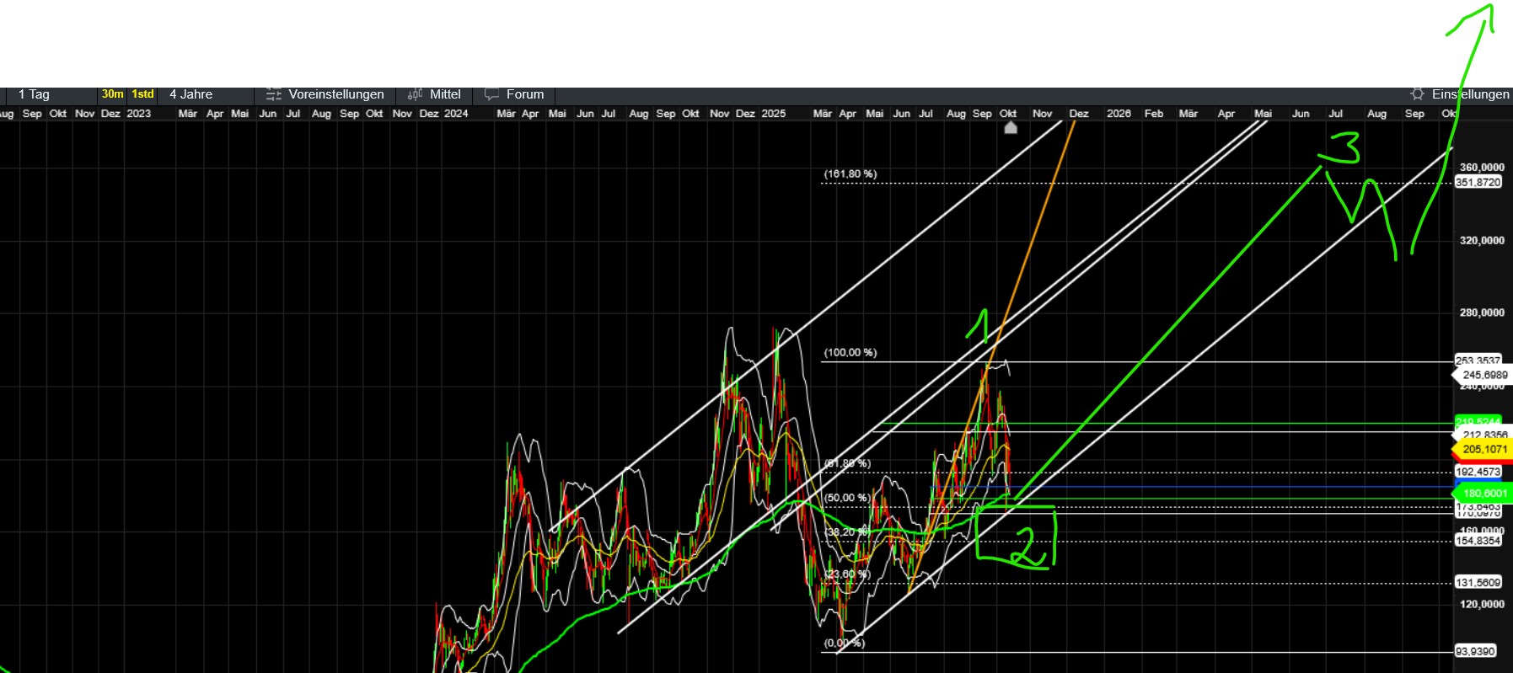Screen dimensions: 1513x673
Task: Click the 351,8720 price level label
Action: (1478, 182)
